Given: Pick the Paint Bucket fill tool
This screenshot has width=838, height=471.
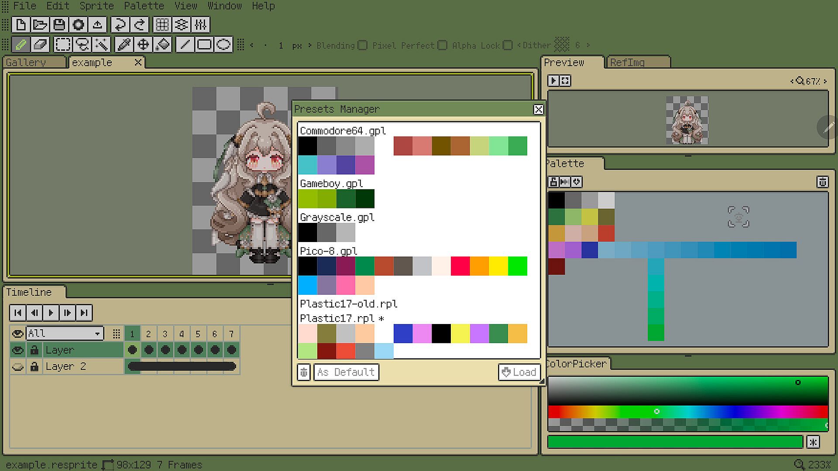Looking at the screenshot, I should coord(163,44).
